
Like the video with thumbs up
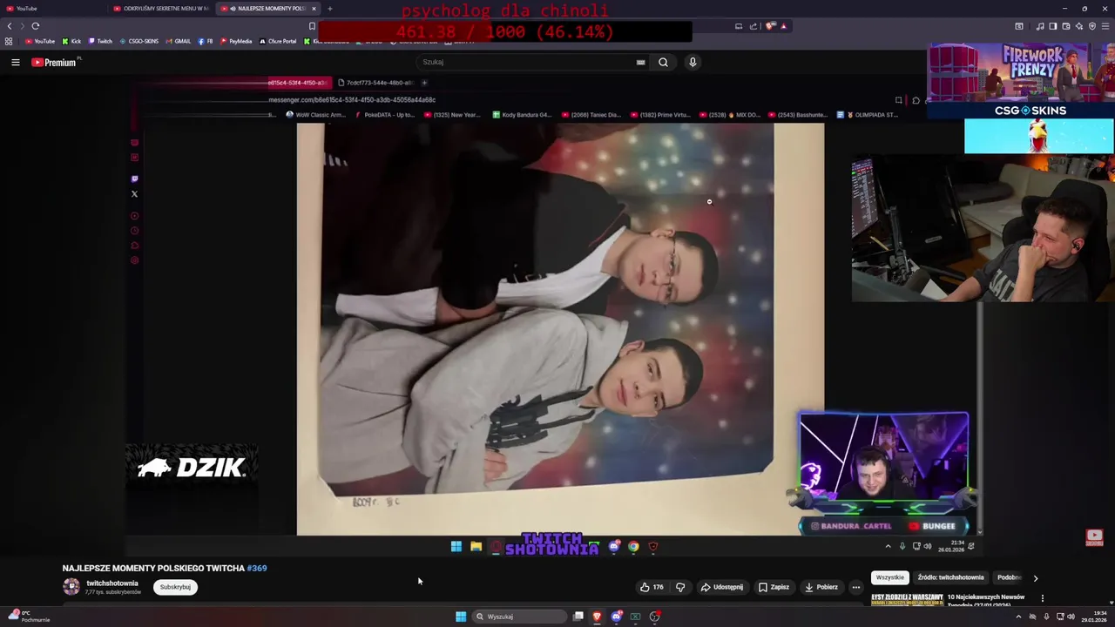coord(652,587)
